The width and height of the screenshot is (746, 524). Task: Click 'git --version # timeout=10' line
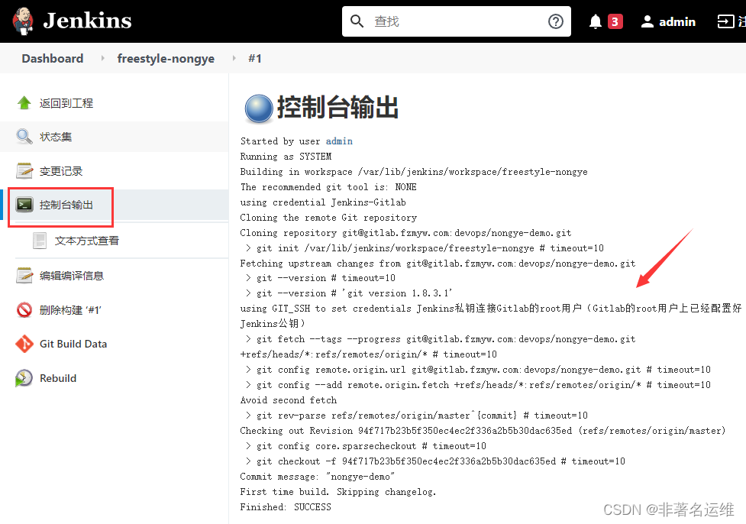click(x=320, y=277)
